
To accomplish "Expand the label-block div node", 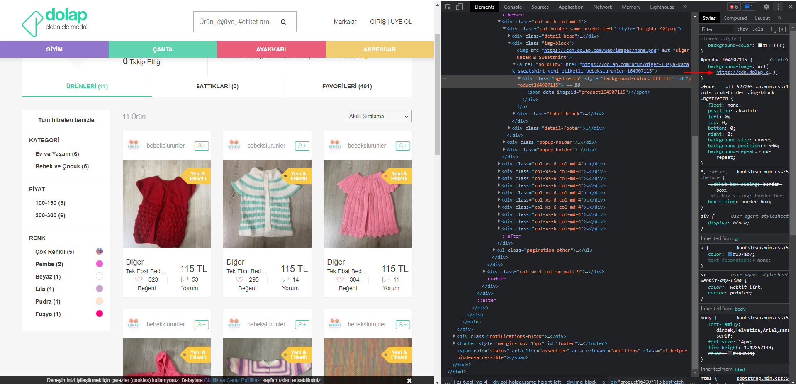I will [x=514, y=114].
